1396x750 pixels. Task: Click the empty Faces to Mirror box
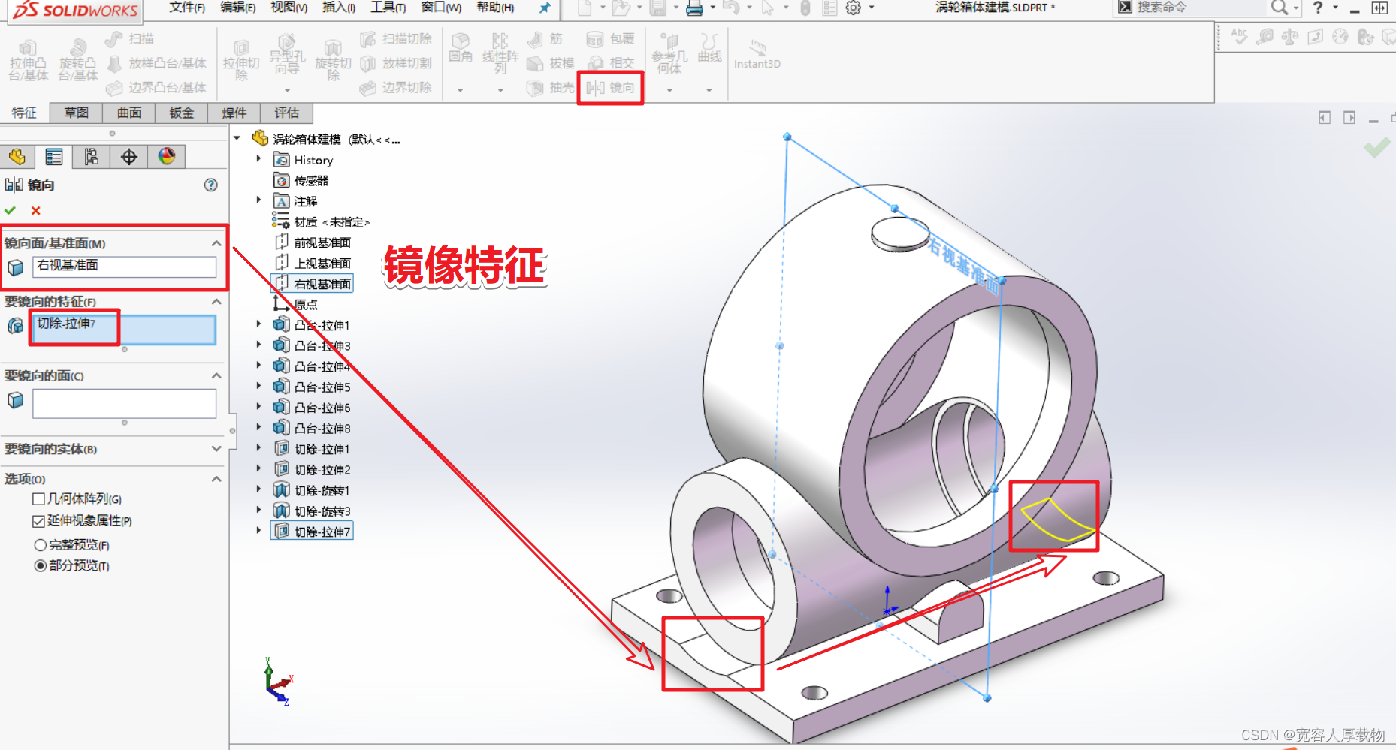click(x=124, y=404)
